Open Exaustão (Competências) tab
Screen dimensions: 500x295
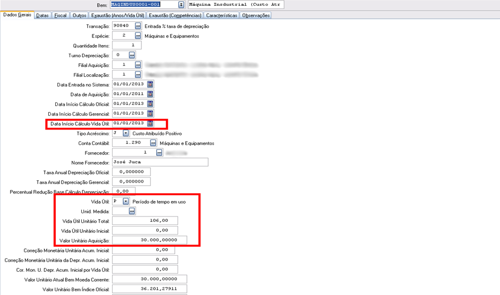175,15
